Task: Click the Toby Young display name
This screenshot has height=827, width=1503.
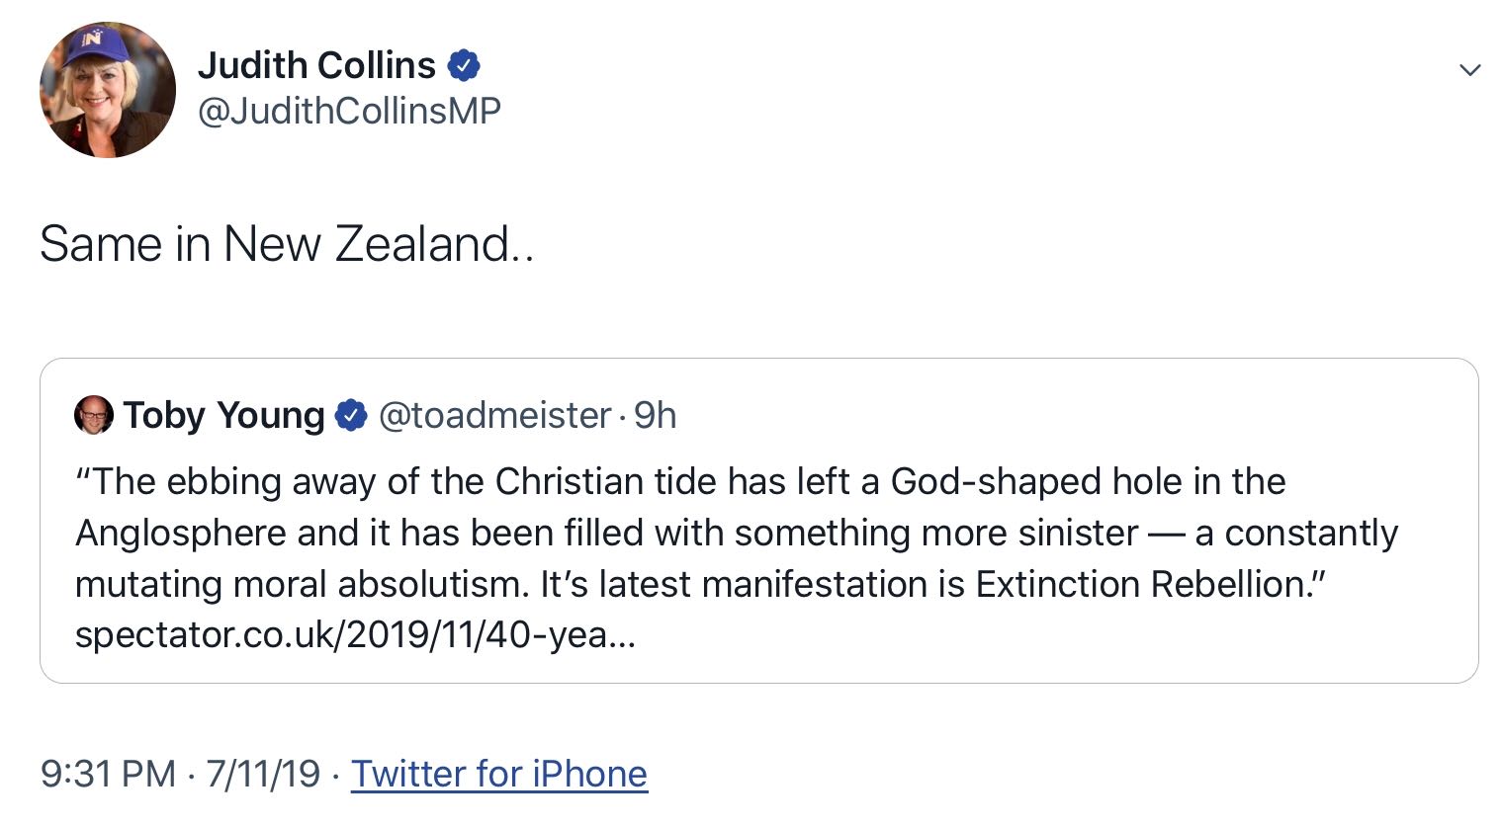Action: tap(223, 416)
